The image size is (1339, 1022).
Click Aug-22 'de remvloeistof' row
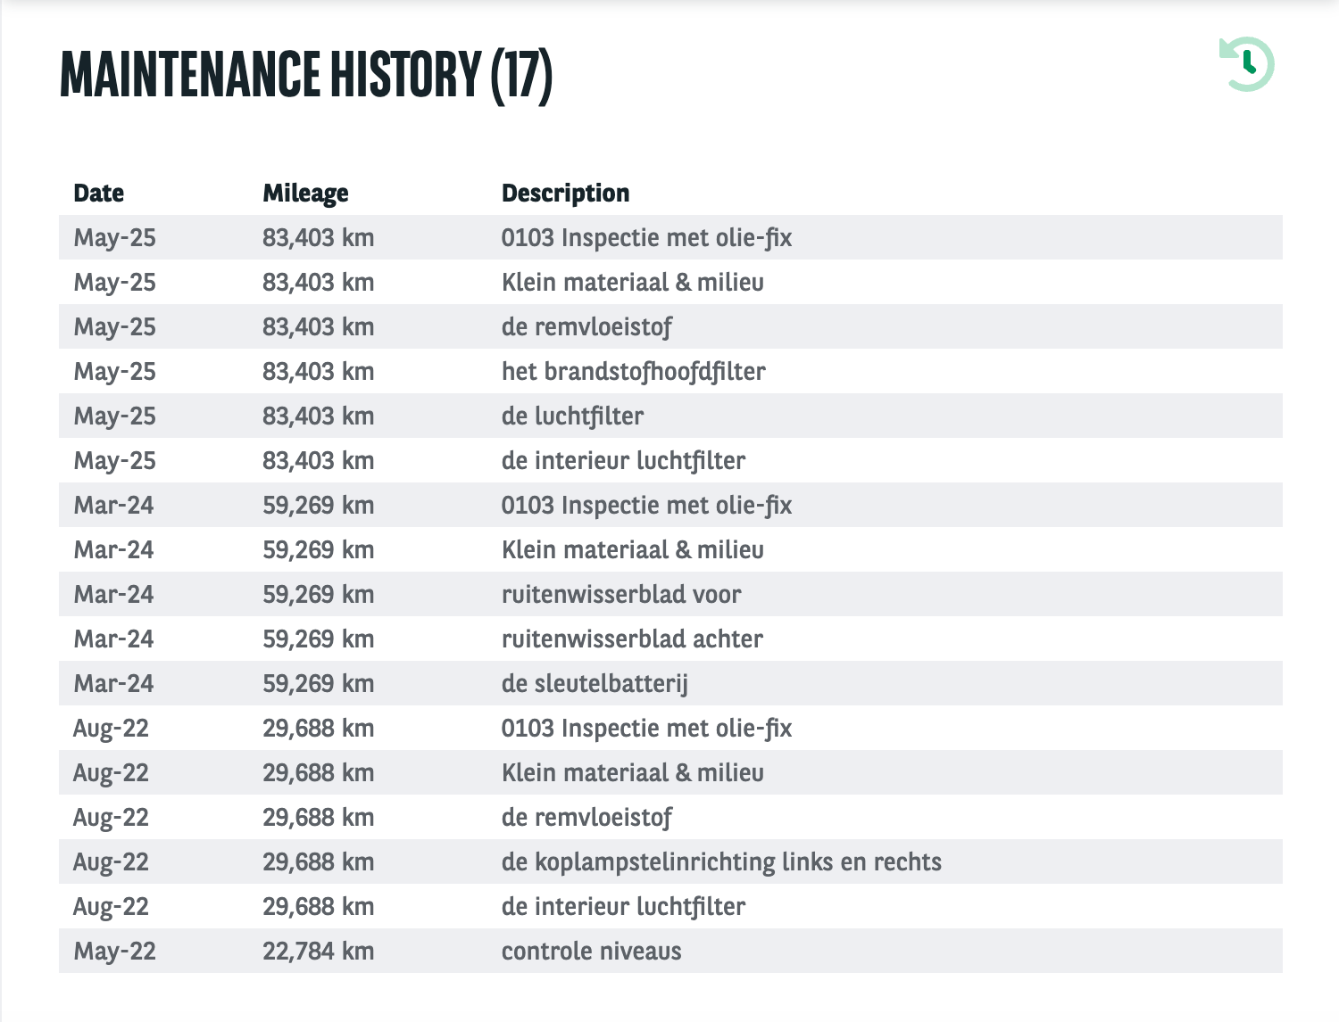click(670, 817)
